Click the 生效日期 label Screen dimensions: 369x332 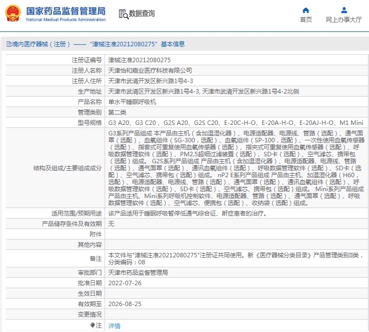[x=90, y=293]
